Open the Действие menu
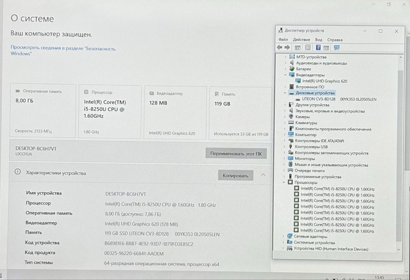 point(301,40)
